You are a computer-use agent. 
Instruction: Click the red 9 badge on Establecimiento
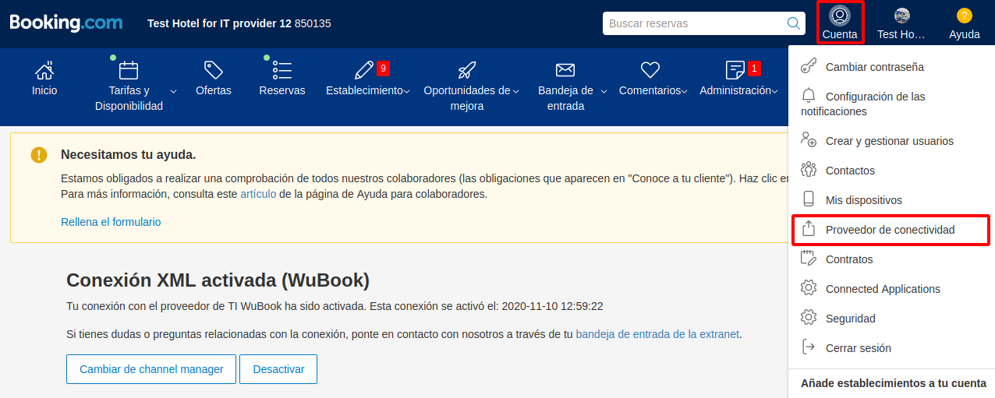(x=383, y=69)
